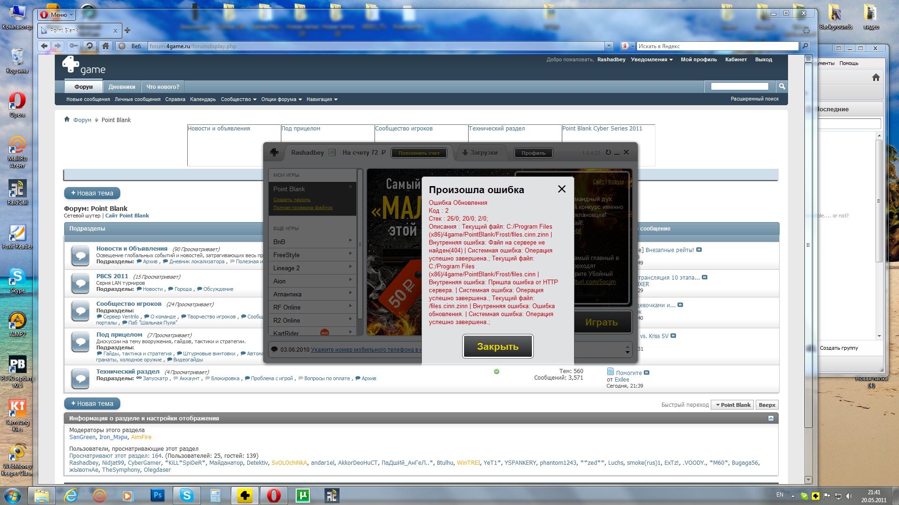Open the Foxit Reader desktop shortcut

17,236
